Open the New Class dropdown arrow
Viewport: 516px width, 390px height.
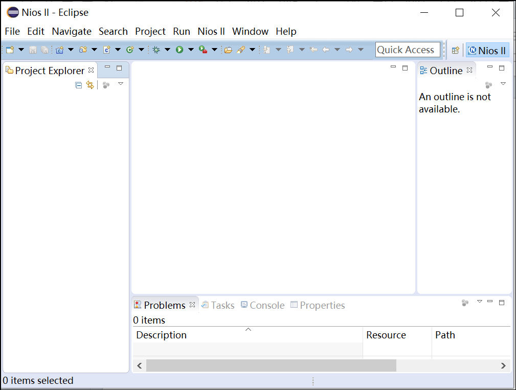click(x=142, y=50)
